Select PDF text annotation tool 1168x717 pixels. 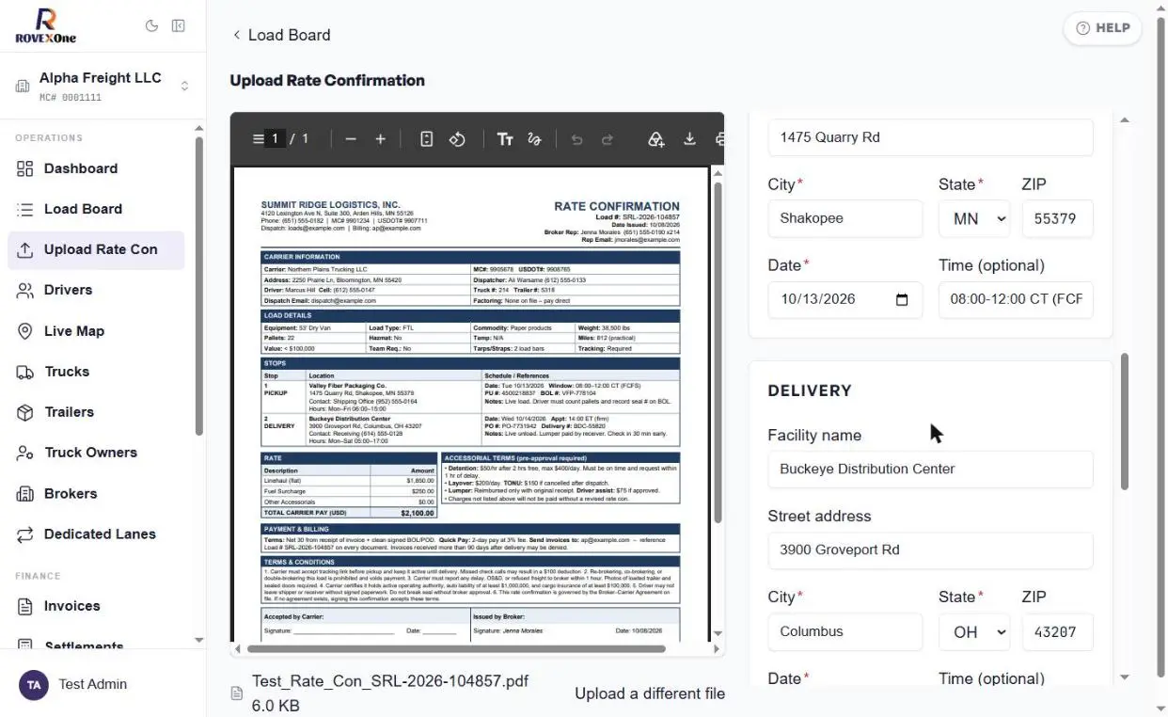click(505, 138)
